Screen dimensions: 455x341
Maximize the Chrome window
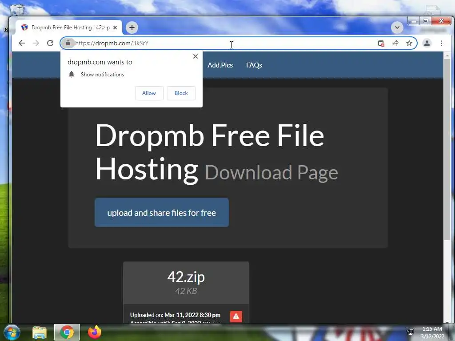click(x=426, y=21)
